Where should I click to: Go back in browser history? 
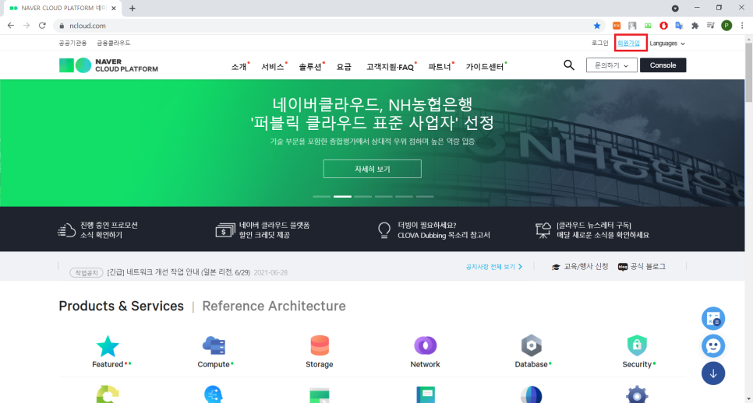(x=11, y=26)
